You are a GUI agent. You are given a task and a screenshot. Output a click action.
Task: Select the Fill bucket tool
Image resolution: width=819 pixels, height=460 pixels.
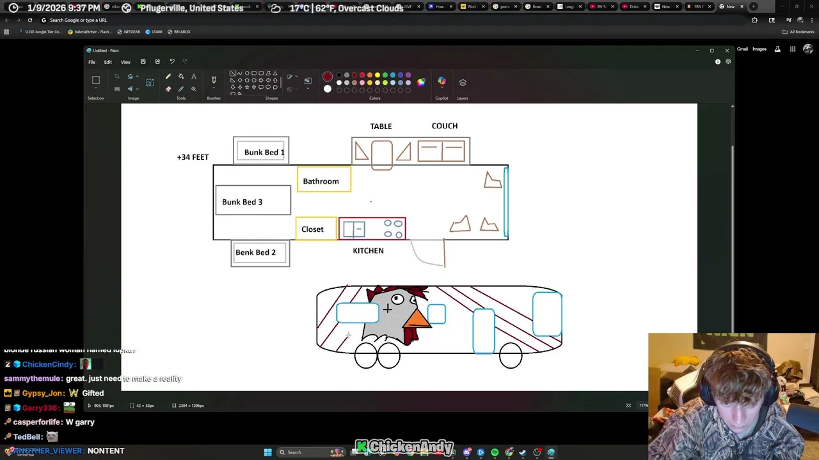[x=181, y=76]
